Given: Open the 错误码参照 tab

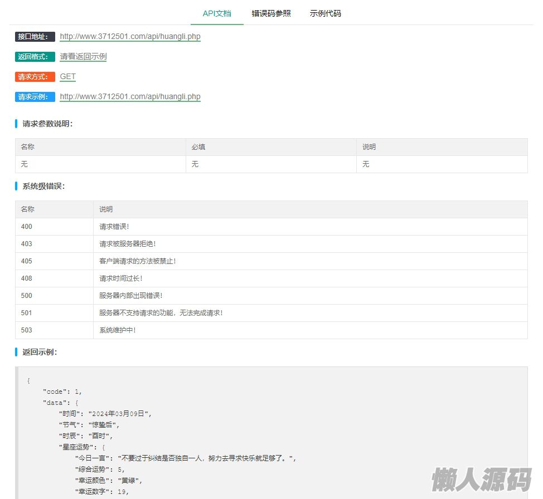Looking at the screenshot, I should [x=271, y=13].
